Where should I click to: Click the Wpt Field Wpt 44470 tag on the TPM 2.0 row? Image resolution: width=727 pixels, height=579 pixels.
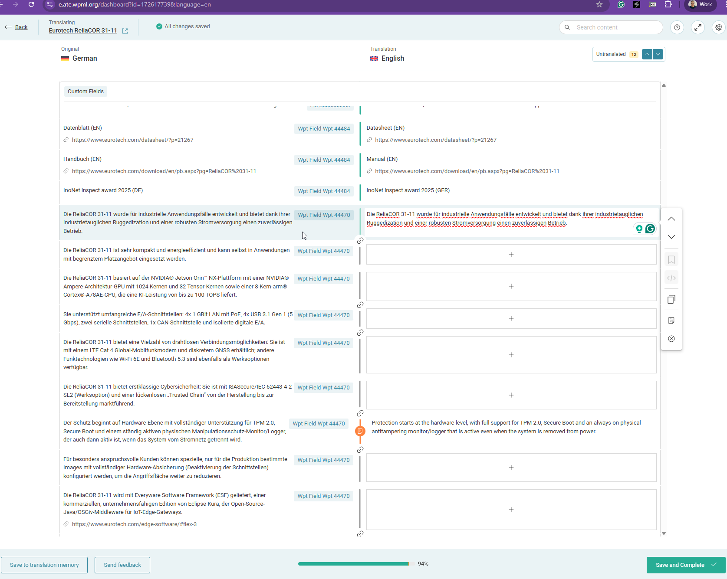pos(319,424)
